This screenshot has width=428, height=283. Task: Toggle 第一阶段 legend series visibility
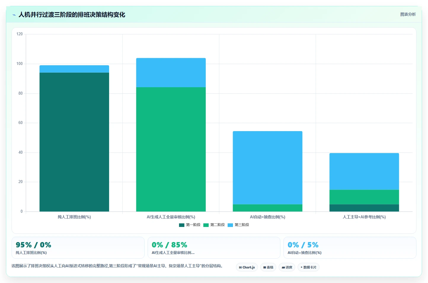(190, 225)
